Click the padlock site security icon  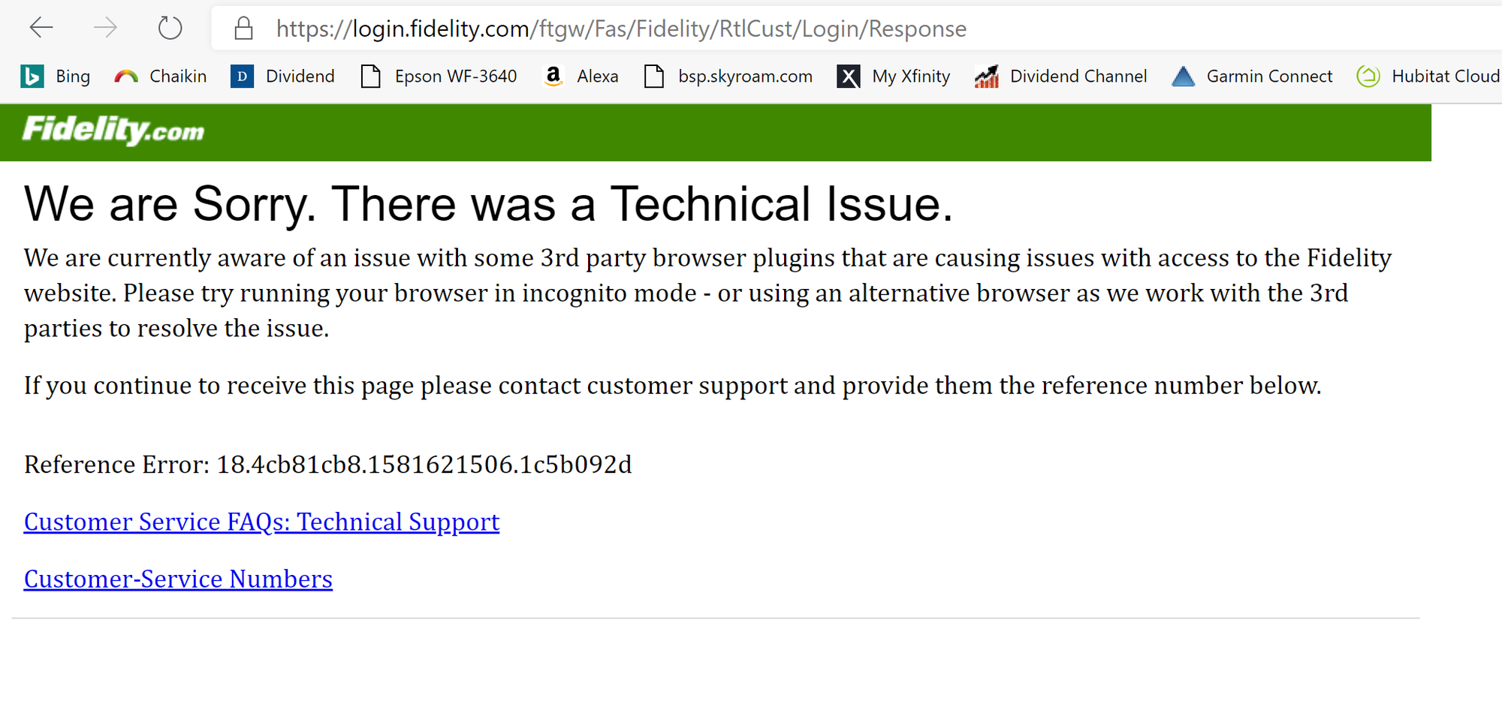(243, 29)
